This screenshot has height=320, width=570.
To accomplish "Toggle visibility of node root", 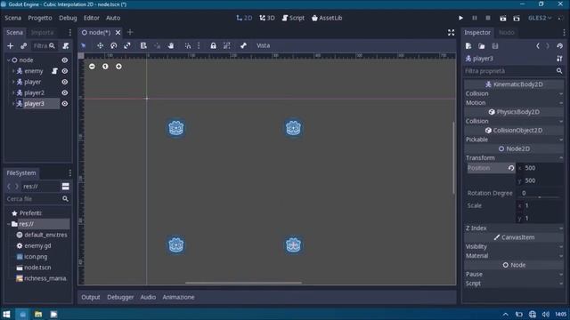I will [65, 60].
